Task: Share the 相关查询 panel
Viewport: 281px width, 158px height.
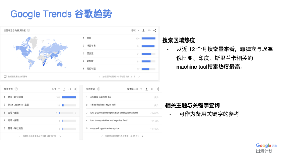Action: click(158, 89)
